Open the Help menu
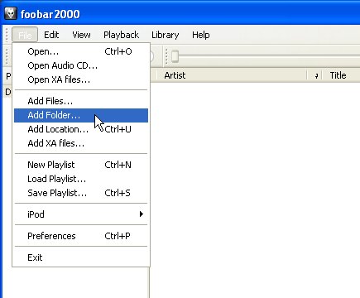The image size is (360, 298). click(x=201, y=35)
